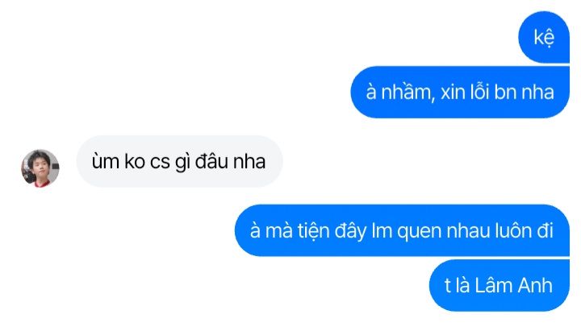Select the blue "kệ" message bubble
581x331 pixels.
pos(544,37)
